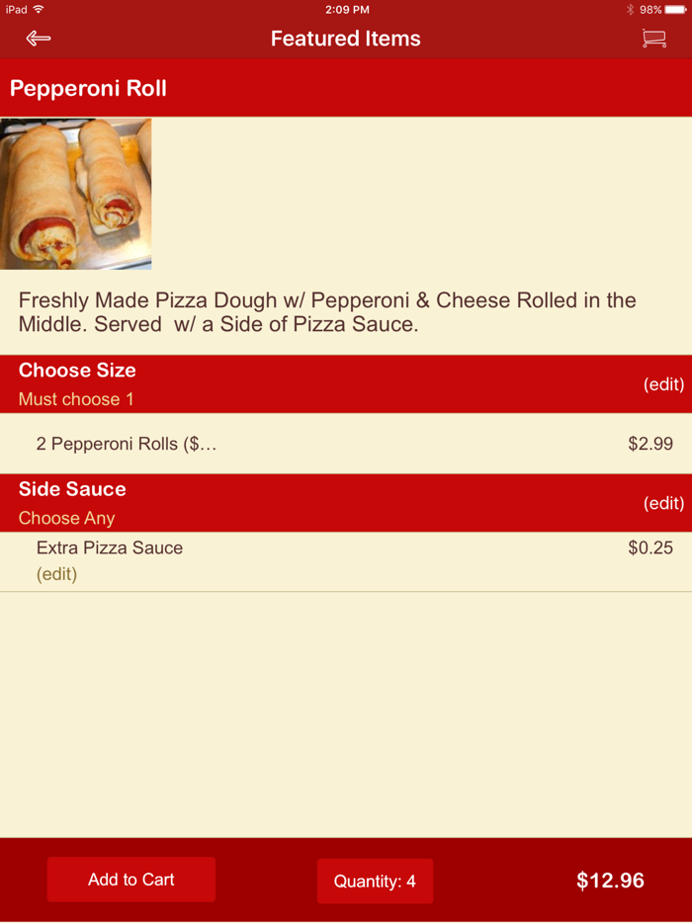Tap the $12.96 total price
Image resolution: width=692 pixels, height=923 pixels.
click(610, 881)
